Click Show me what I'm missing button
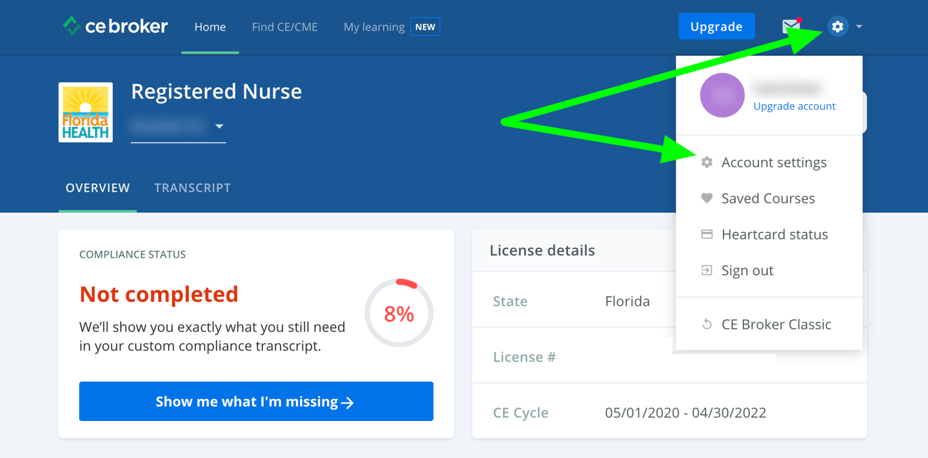This screenshot has height=458, width=928. pyautogui.click(x=256, y=401)
